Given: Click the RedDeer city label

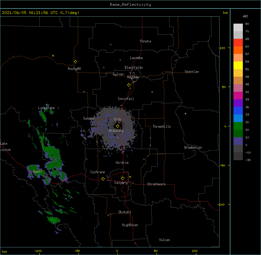Looking at the screenshot, I should click(133, 77).
